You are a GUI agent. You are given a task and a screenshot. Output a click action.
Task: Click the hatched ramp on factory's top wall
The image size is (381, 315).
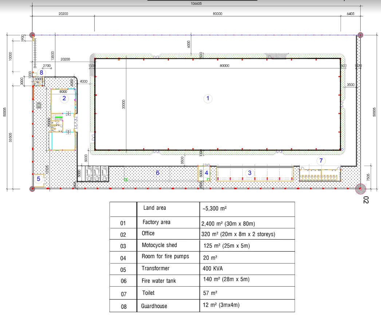(274, 56)
